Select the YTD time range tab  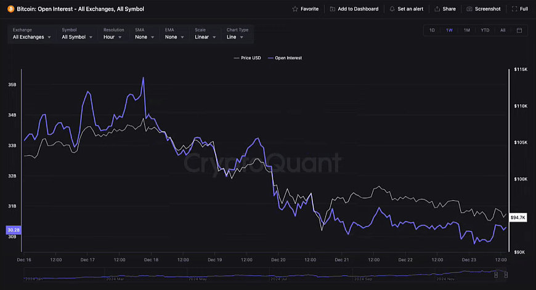click(x=485, y=30)
